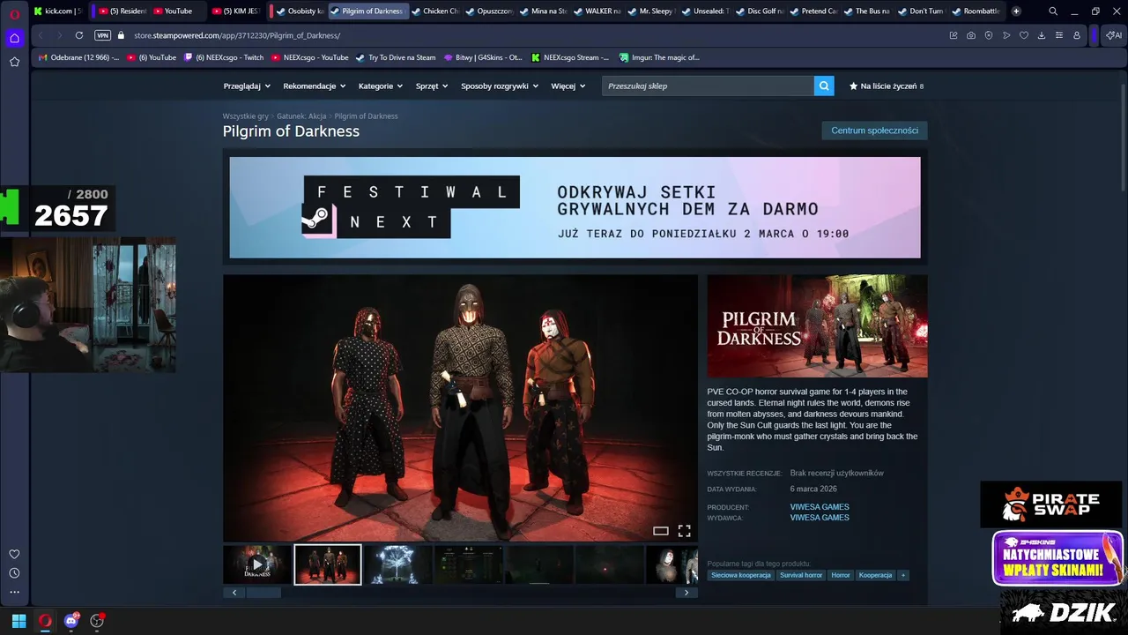Click the theater mode rectangle icon
The image size is (1128, 635).
pos(661,531)
